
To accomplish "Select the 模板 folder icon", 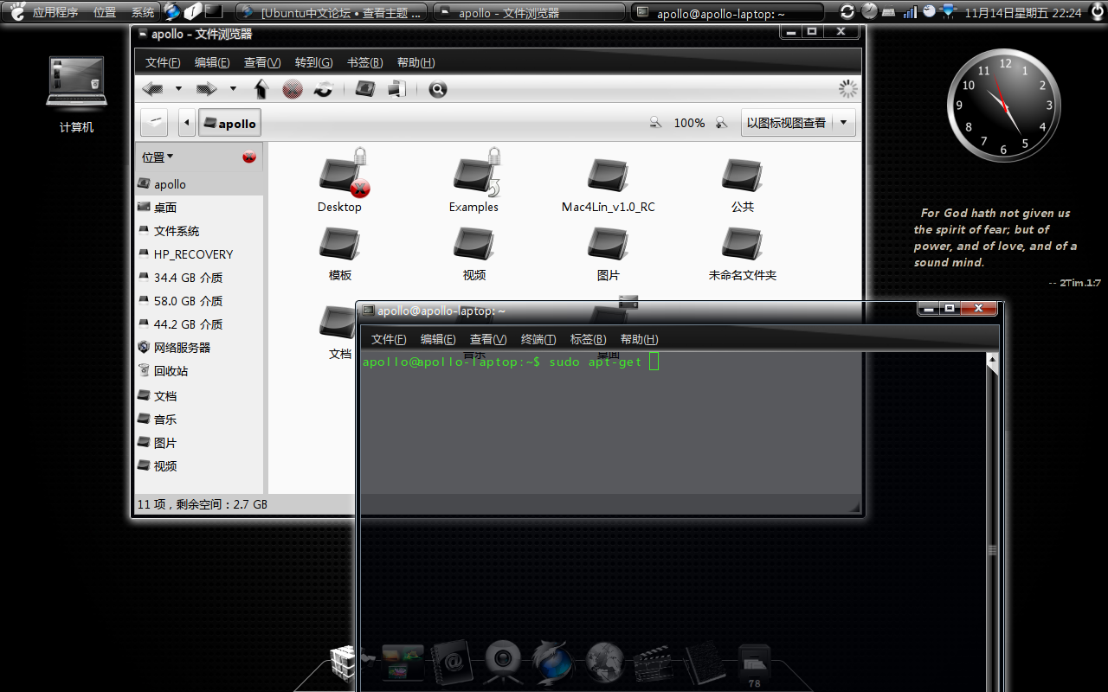I will [340, 253].
